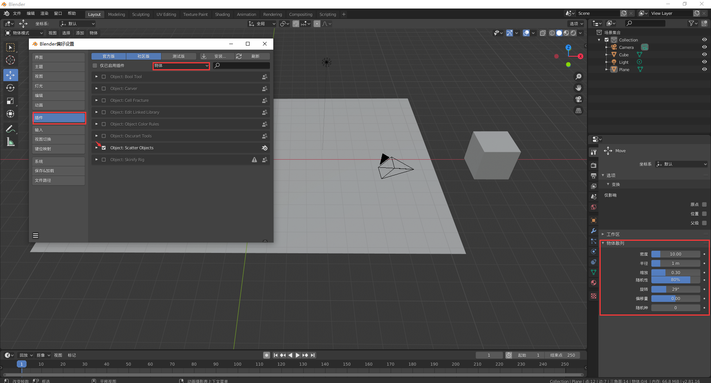This screenshot has height=383, width=711.
Task: Open the Modifiers wrench tab
Action: pos(594,231)
